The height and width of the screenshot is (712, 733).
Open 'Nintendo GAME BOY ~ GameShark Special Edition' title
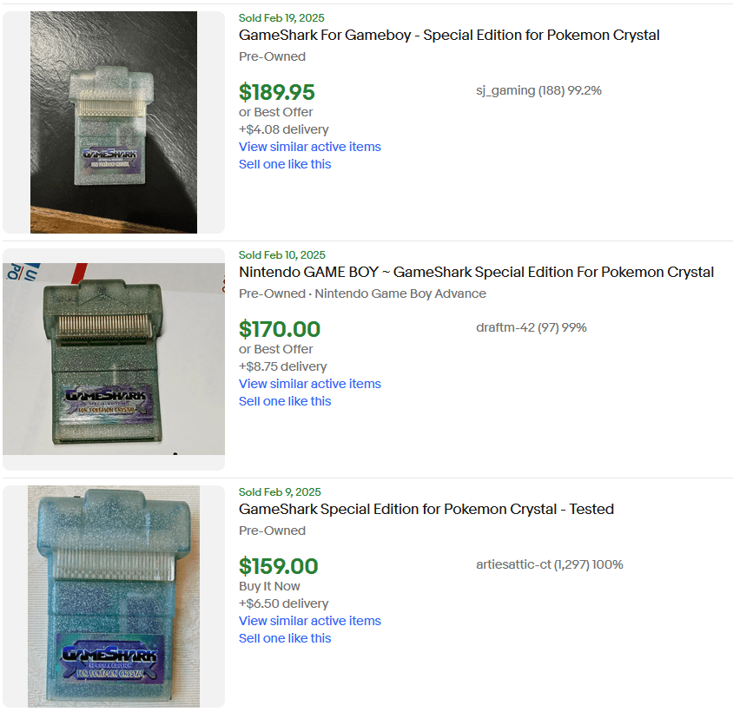pyautogui.click(x=476, y=272)
